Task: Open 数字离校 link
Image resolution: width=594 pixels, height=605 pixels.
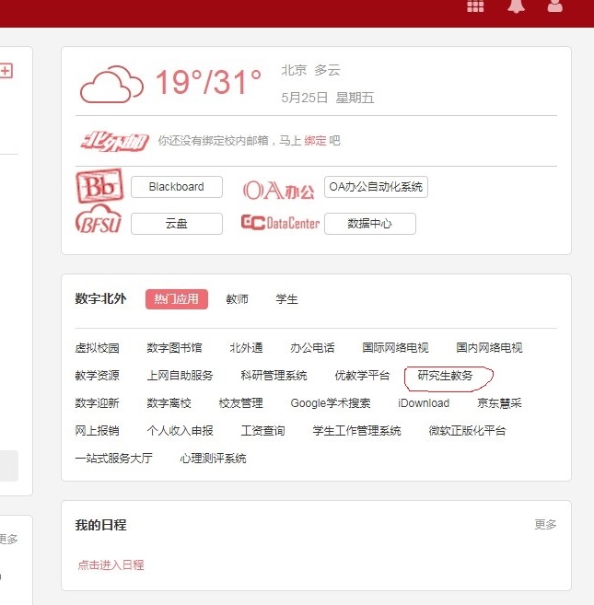Action: point(169,403)
